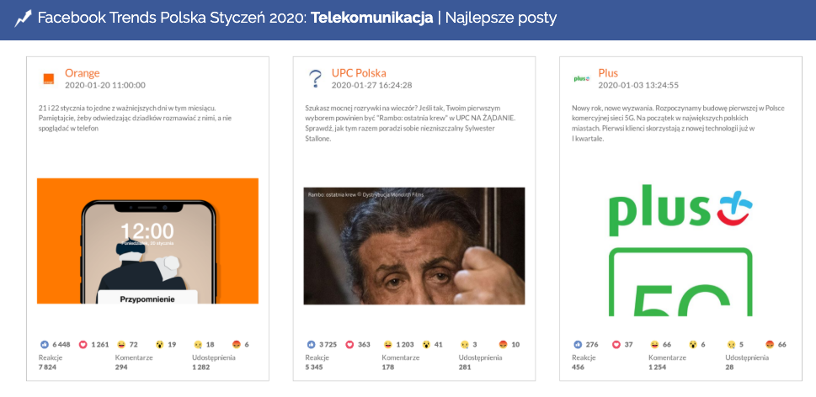Open the Plus 5G logo post image
The image size is (816, 397).
(680, 251)
